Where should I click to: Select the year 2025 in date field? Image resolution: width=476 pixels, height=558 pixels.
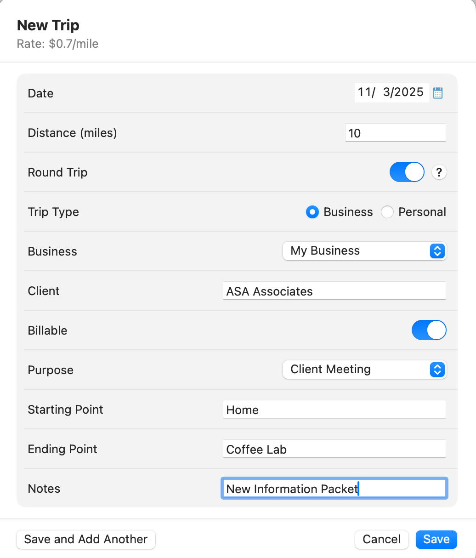point(410,92)
